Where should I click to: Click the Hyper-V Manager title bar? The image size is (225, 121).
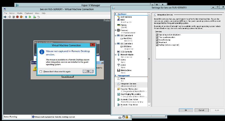pos(91,5)
